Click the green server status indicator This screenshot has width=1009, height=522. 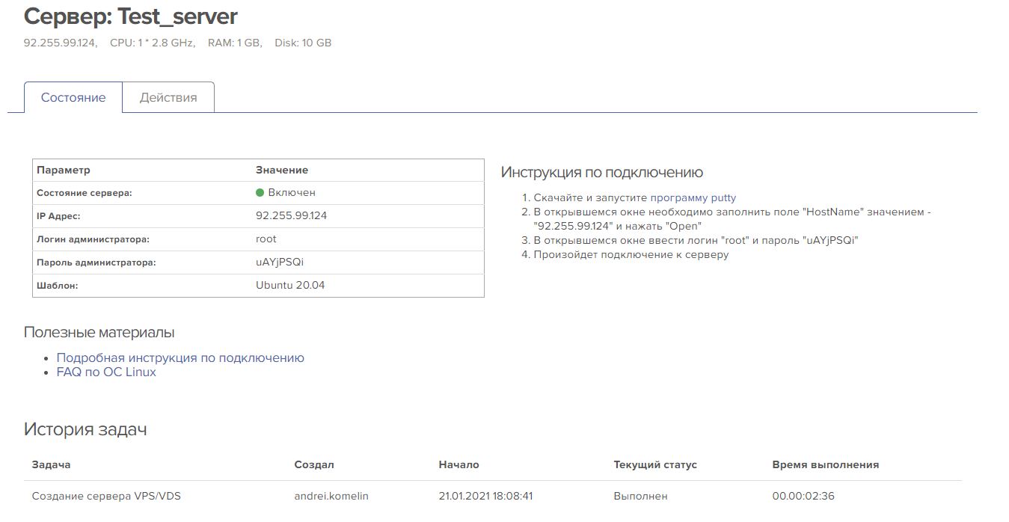click(260, 193)
